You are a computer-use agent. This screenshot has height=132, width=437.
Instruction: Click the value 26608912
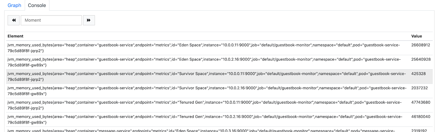pos(421,45)
